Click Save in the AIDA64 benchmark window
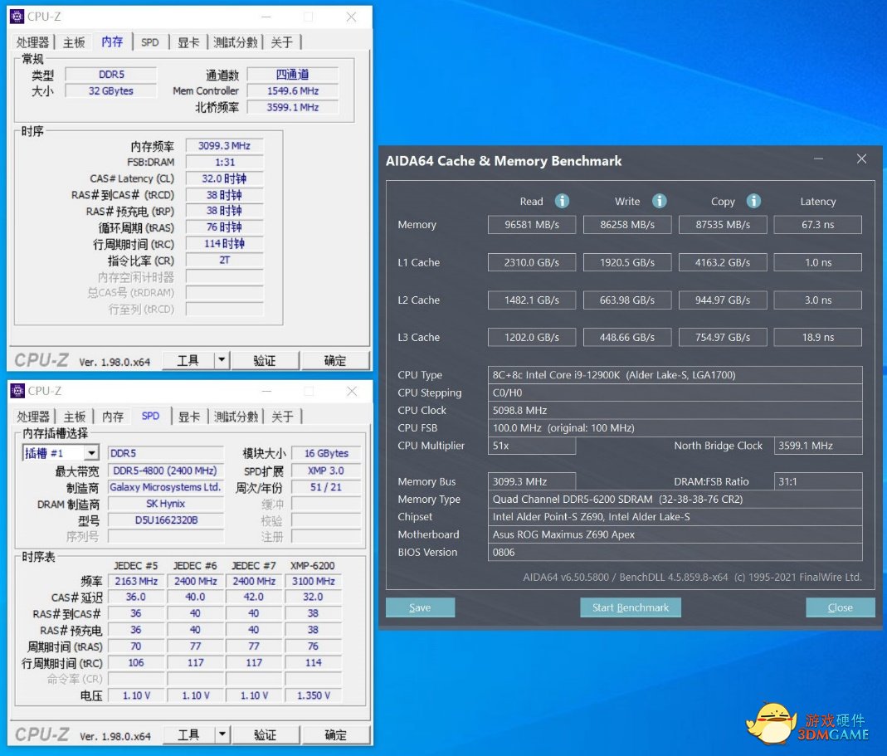Image resolution: width=887 pixels, height=756 pixels. click(420, 607)
